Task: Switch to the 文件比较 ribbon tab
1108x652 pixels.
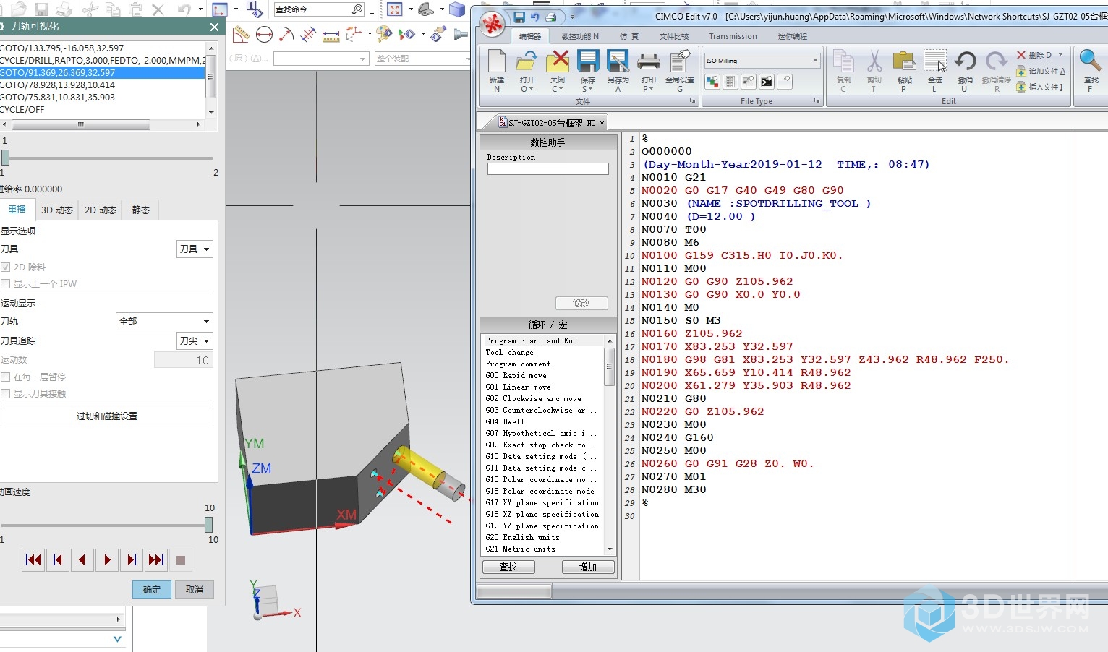Action: pos(674,36)
